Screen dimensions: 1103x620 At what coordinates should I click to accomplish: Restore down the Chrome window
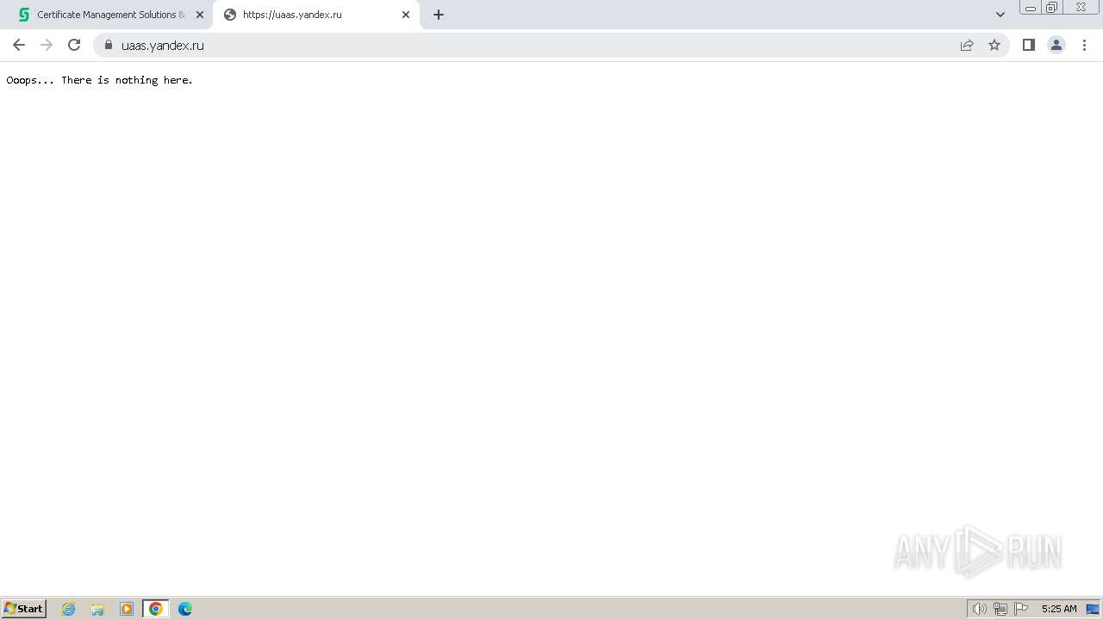pos(1052,8)
